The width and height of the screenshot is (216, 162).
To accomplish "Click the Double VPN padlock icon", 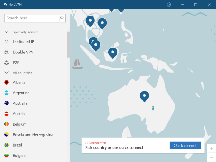I will click(x=6, y=52).
